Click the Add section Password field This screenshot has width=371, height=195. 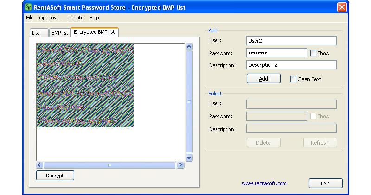[276, 53]
